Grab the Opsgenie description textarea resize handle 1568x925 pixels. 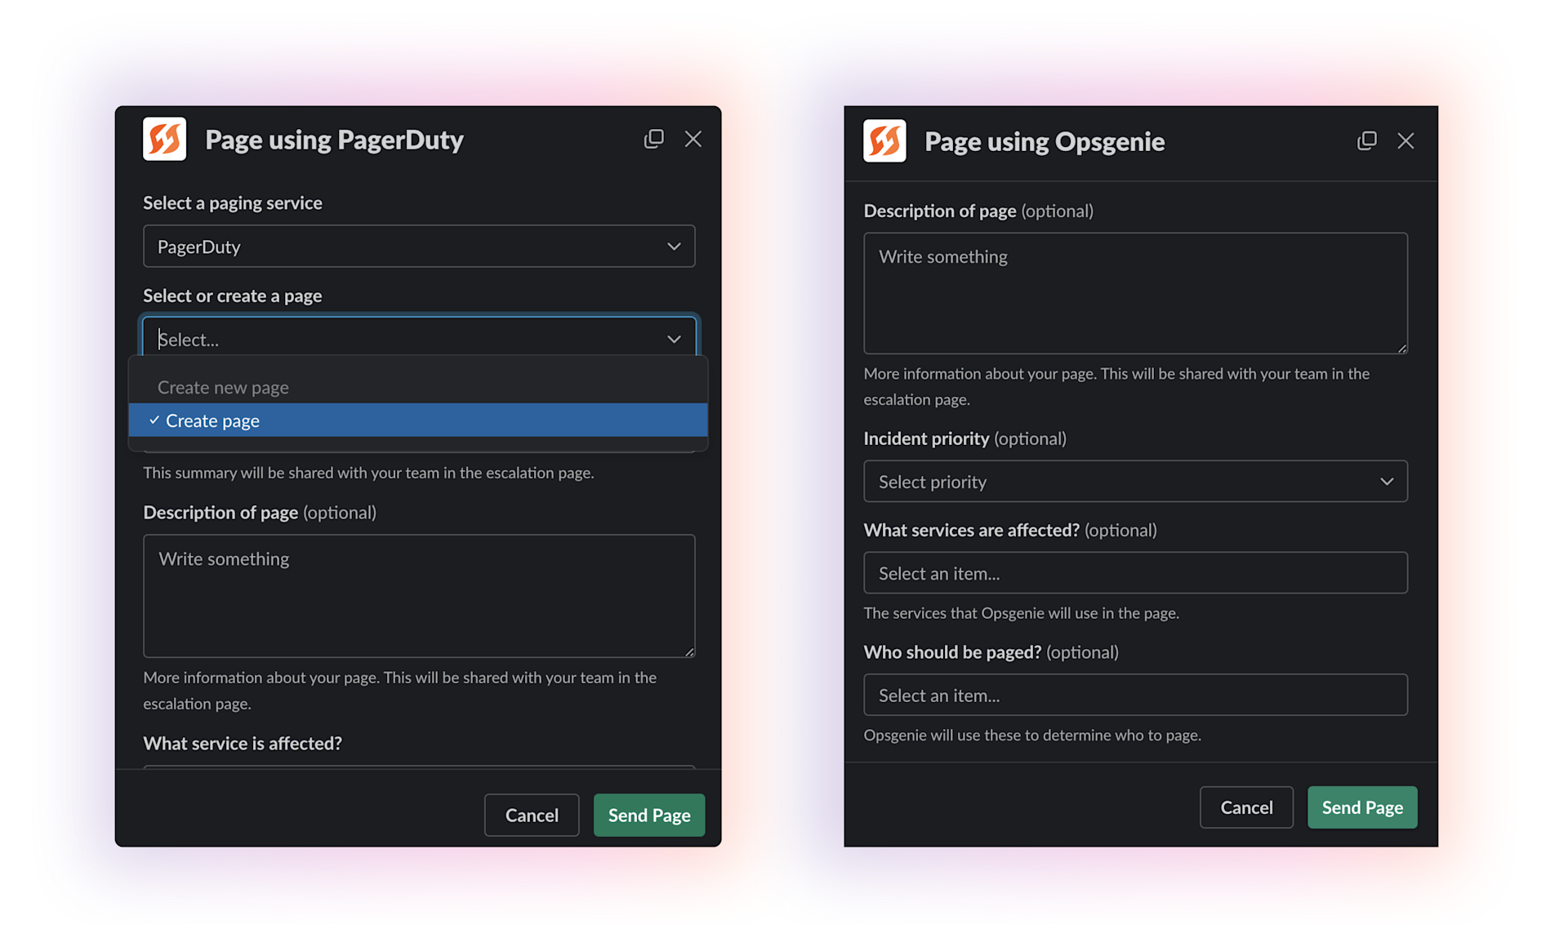pos(1401,349)
